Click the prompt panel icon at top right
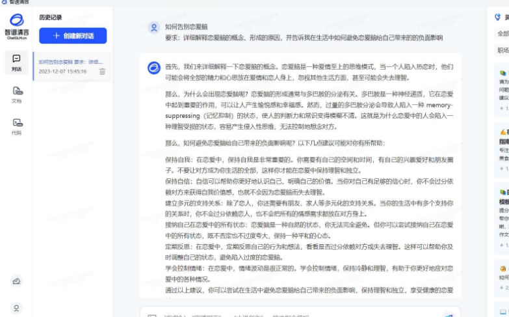 [498, 17]
